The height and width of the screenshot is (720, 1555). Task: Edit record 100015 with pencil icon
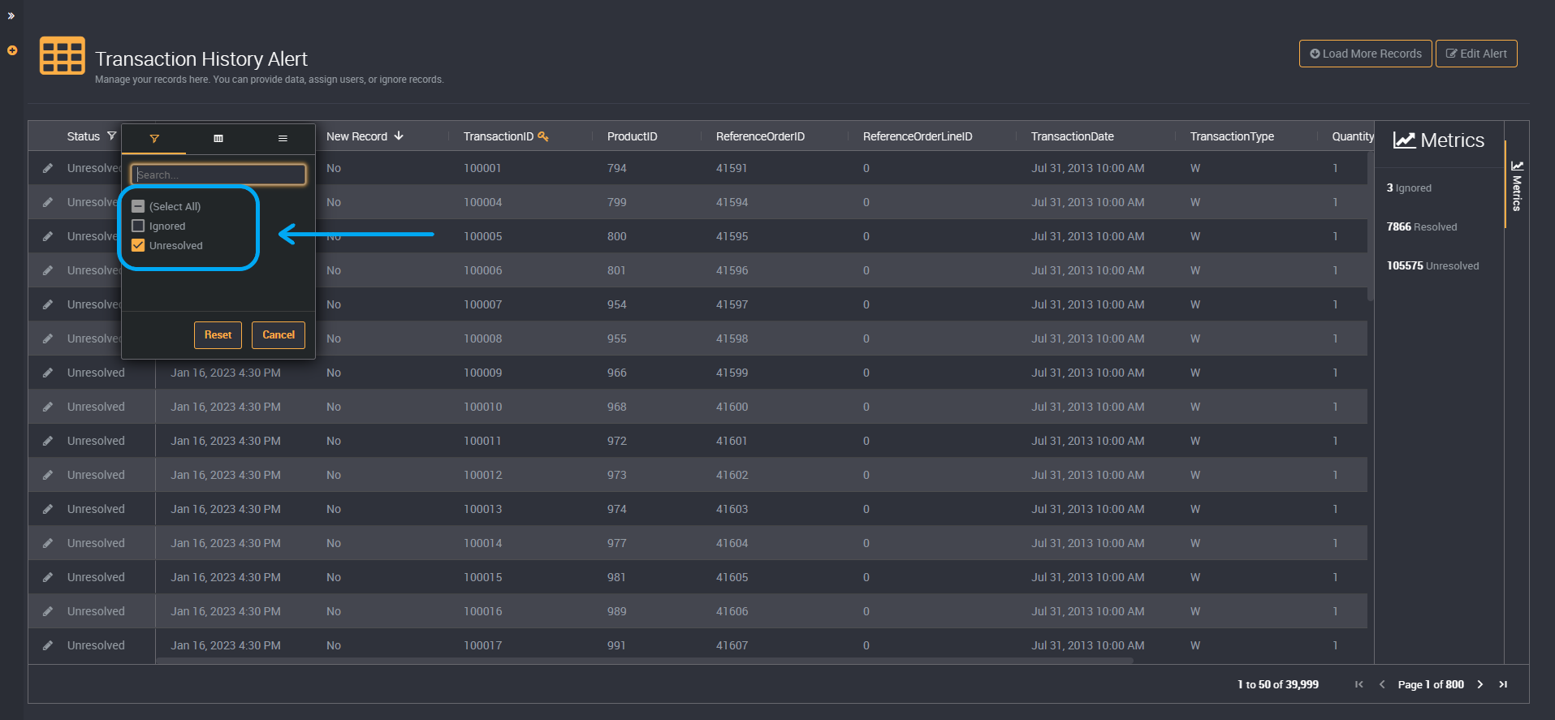pyautogui.click(x=48, y=577)
